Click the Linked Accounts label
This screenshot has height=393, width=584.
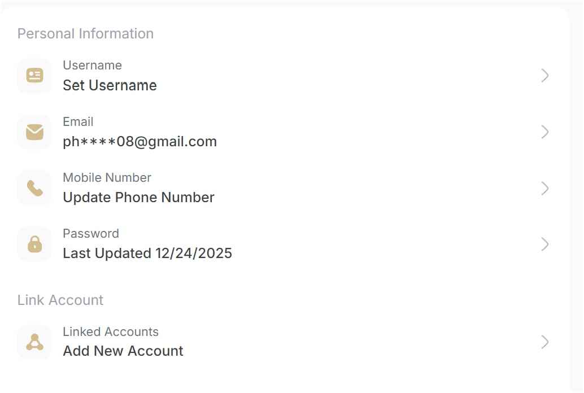click(111, 332)
